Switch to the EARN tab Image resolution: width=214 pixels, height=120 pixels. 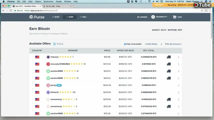70,17
